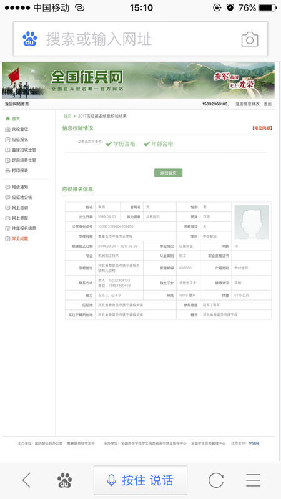Go back with the left arrow icon
281x499 pixels.
tap(26, 480)
